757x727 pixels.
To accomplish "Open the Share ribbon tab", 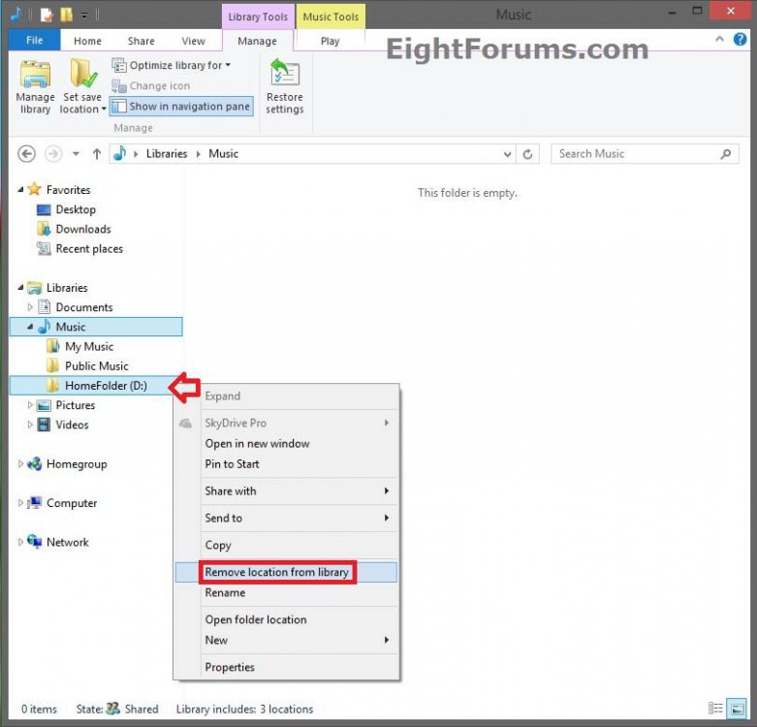I will tap(141, 42).
